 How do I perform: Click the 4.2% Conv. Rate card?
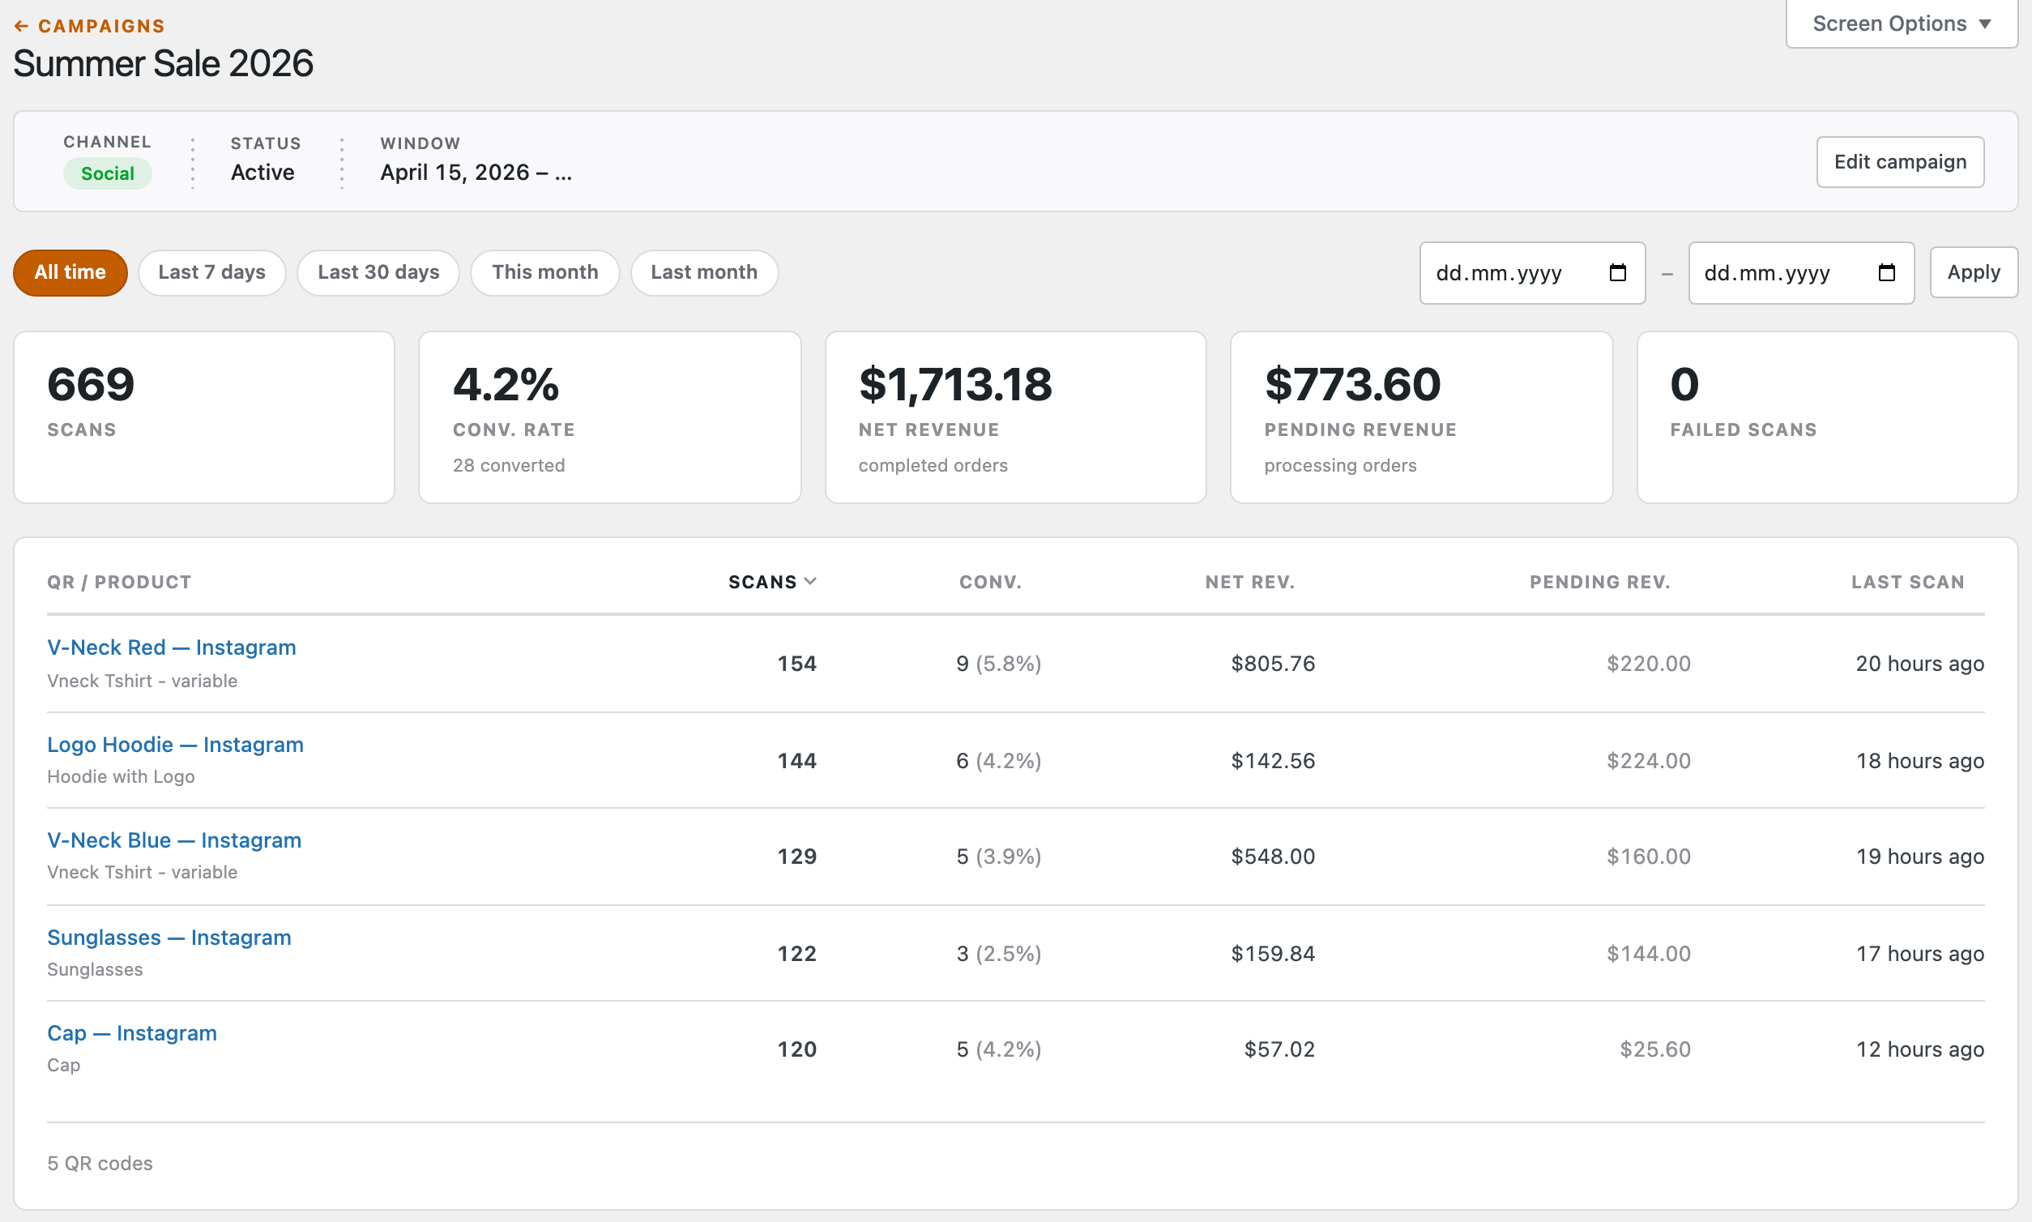610,417
